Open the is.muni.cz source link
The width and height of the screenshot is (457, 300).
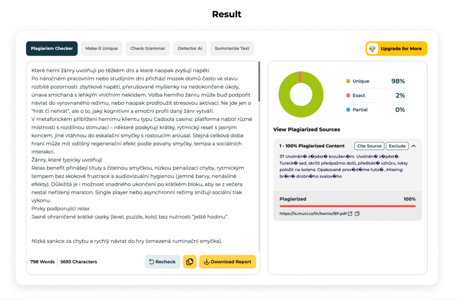pos(313,213)
